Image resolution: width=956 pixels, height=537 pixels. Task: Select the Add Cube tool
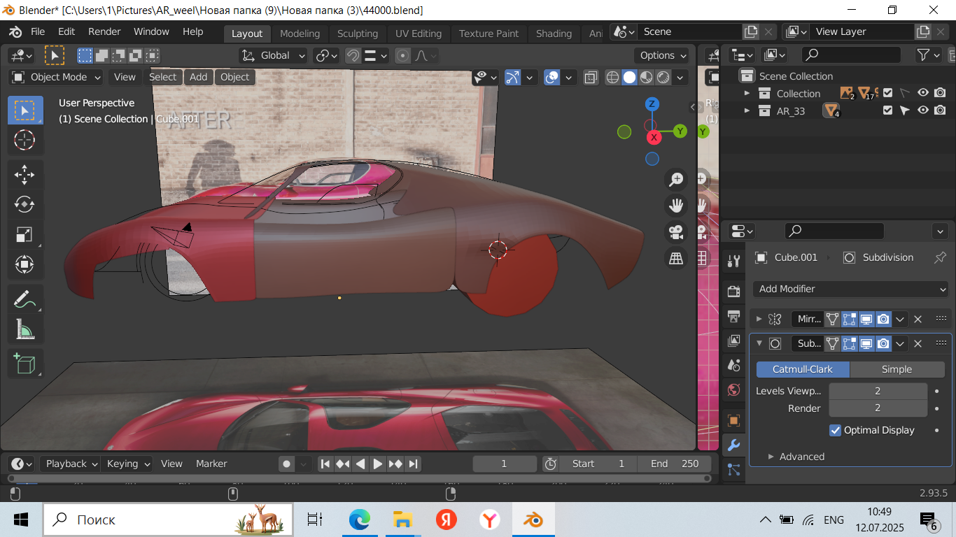[24, 364]
